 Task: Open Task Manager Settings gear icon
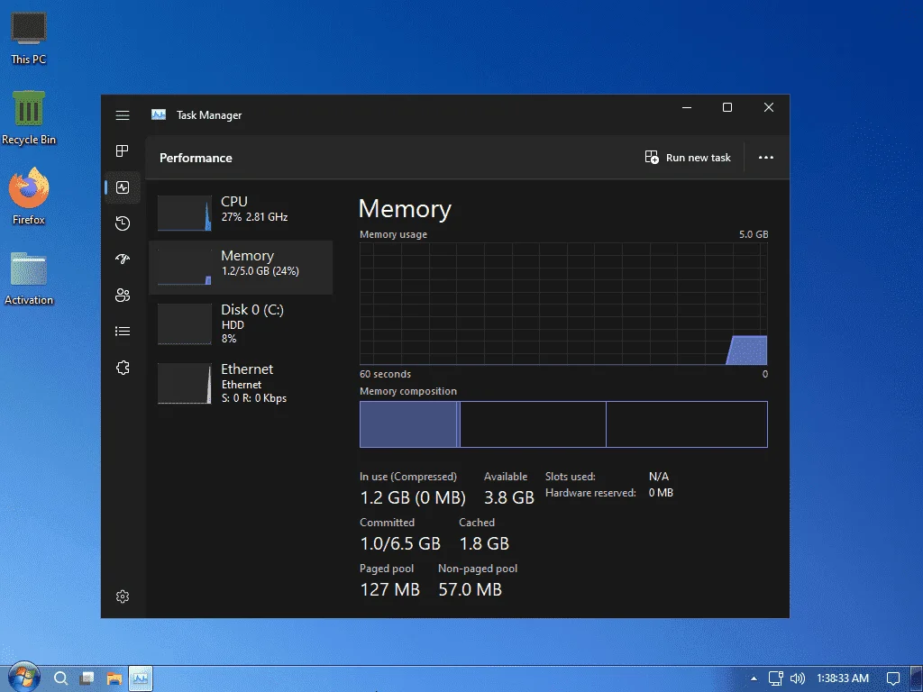[123, 596]
